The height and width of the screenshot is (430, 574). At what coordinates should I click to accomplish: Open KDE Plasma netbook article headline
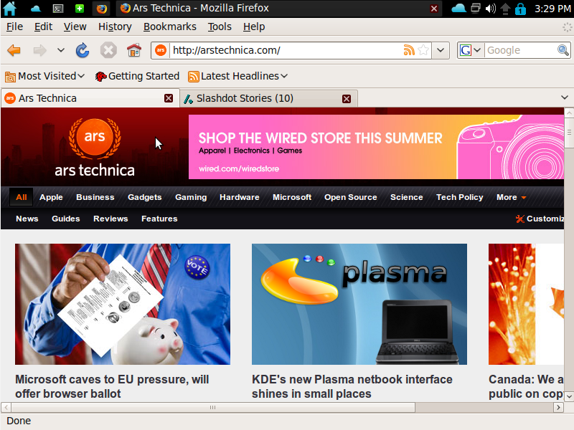[x=352, y=386]
